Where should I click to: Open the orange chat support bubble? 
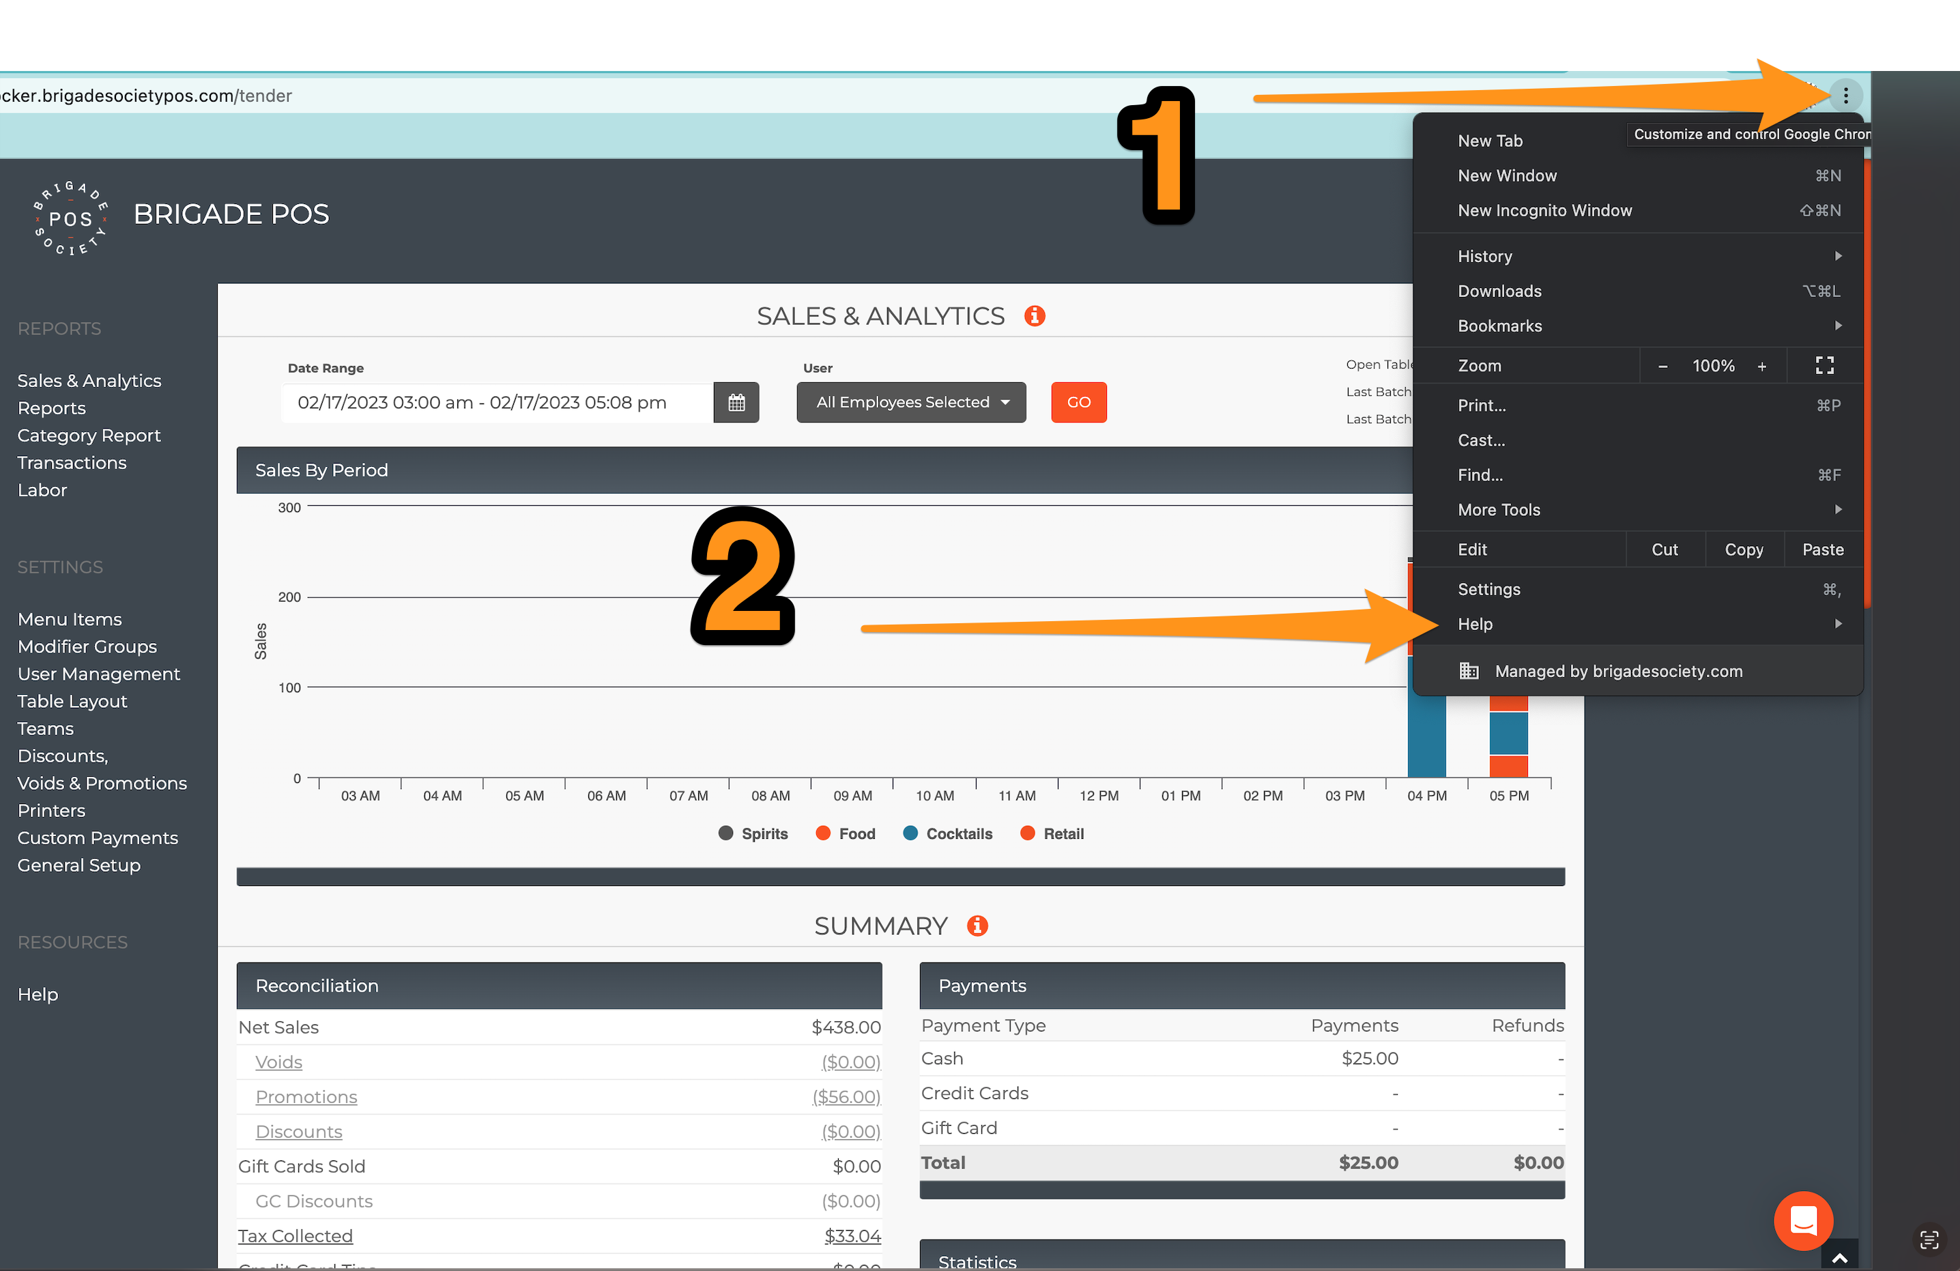[1803, 1220]
